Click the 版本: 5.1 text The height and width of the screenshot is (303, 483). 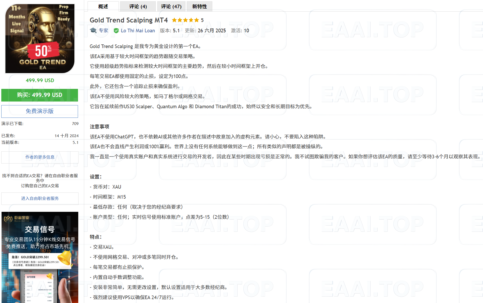point(170,30)
